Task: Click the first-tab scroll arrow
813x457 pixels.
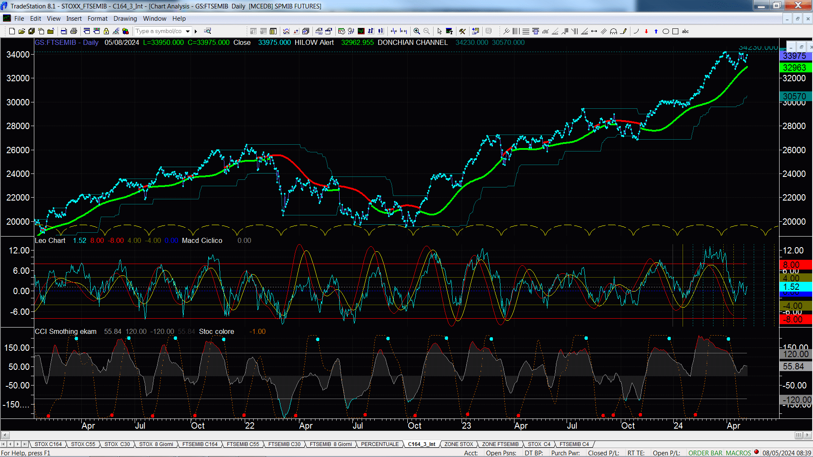Action: click(3, 444)
